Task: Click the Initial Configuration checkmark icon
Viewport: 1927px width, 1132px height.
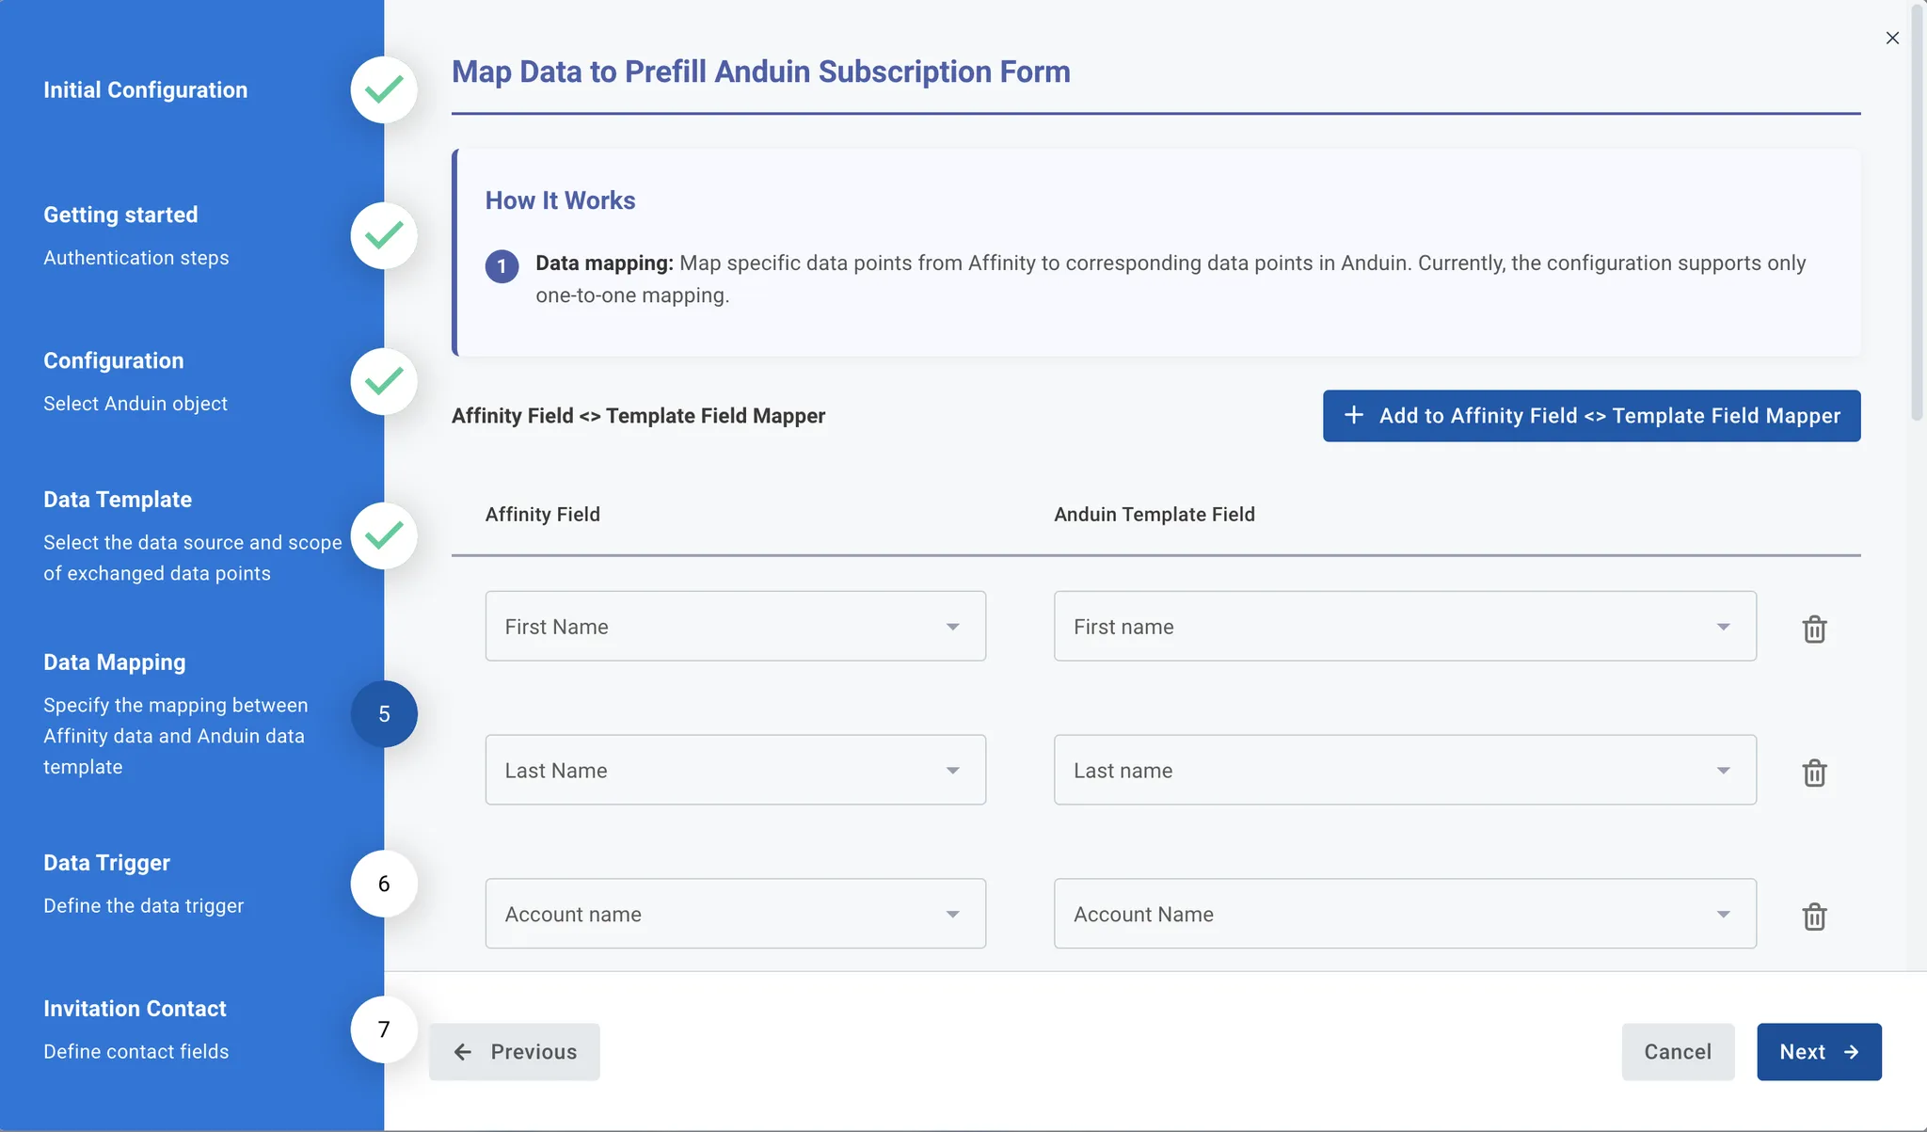Action: (x=384, y=89)
